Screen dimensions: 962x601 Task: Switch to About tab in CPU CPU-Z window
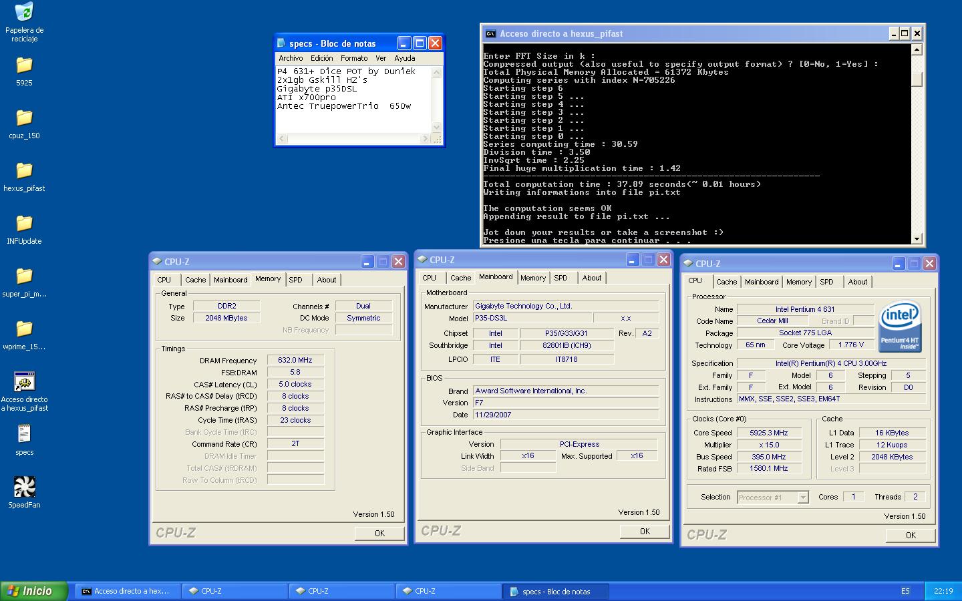click(858, 282)
